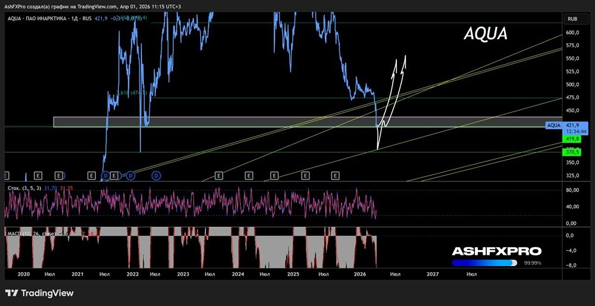595x306 pixels.
Task: Click the 2027 label on time axis
Action: [x=433, y=274]
